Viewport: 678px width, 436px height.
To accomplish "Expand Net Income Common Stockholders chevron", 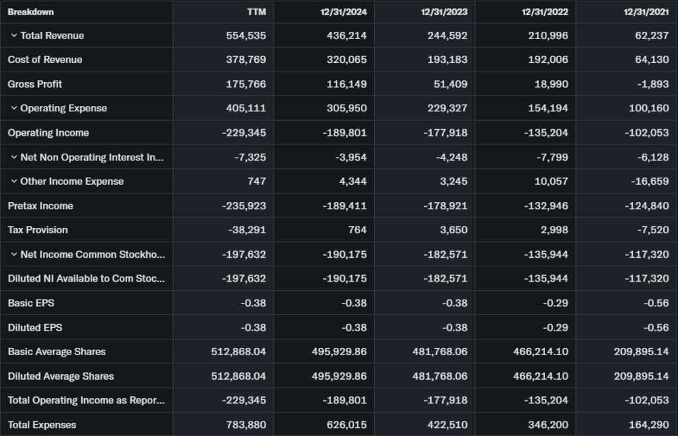I will coord(13,255).
